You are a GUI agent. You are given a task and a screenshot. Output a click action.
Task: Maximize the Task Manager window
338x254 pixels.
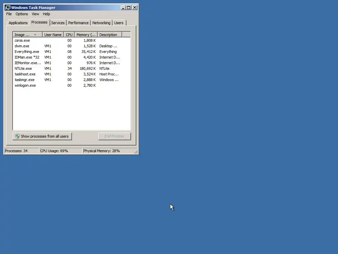[129, 8]
